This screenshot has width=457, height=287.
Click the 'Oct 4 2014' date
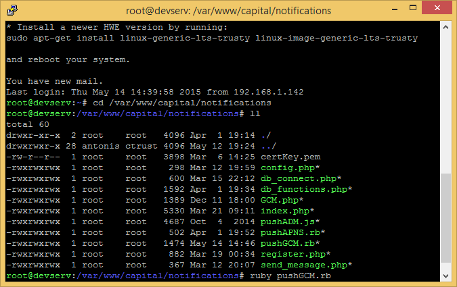click(x=223, y=221)
